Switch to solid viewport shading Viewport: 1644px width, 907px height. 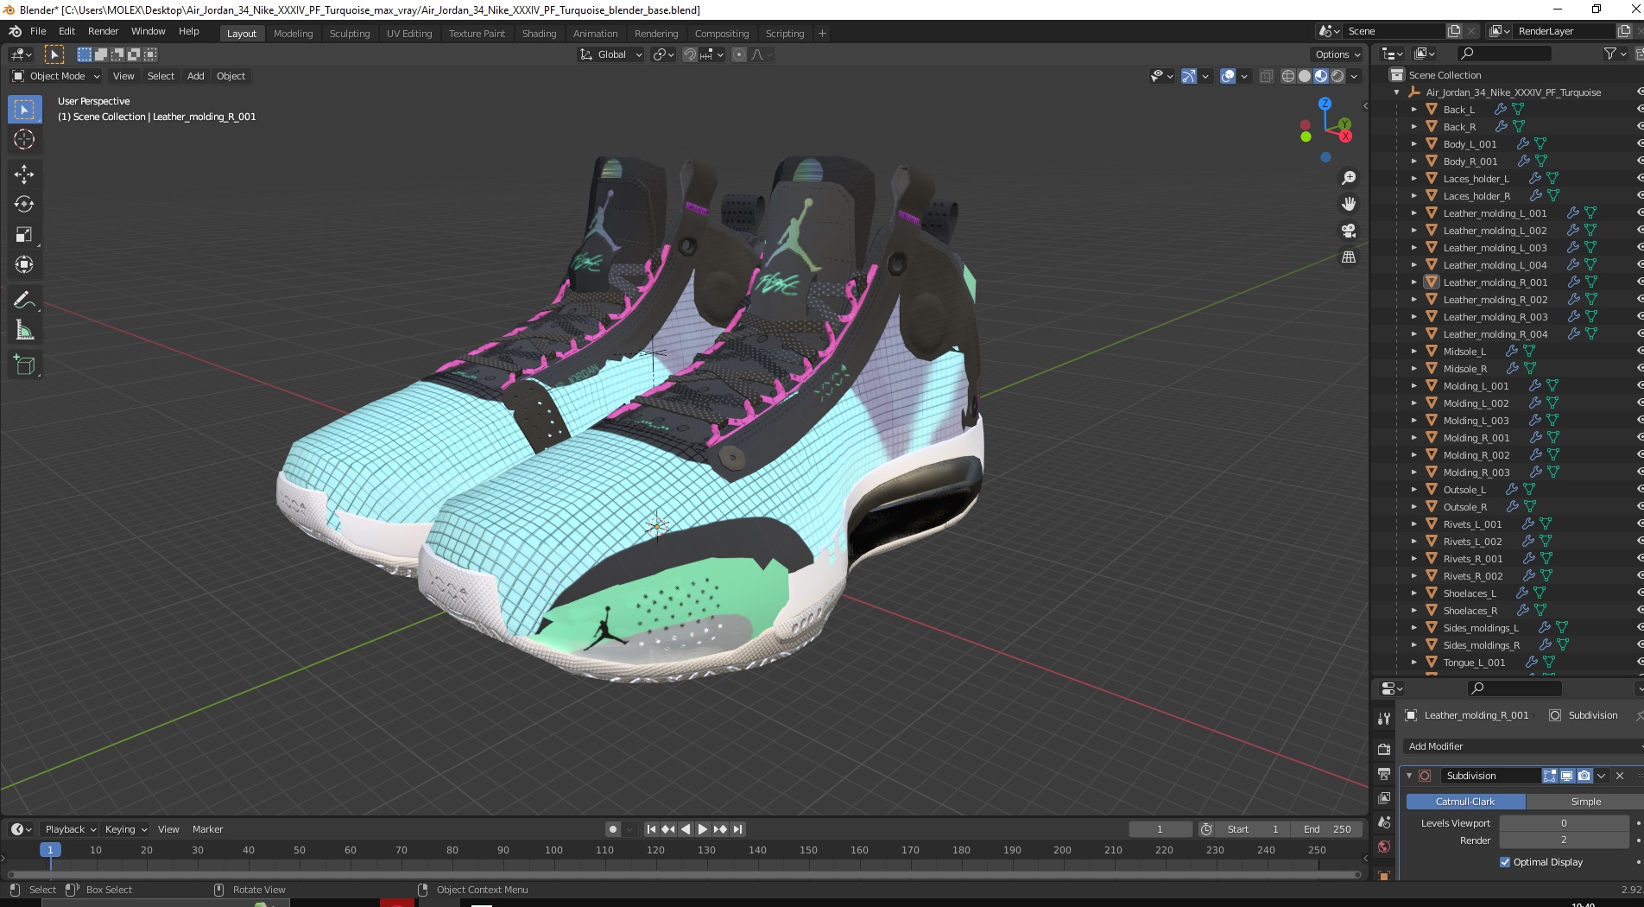1305,76
